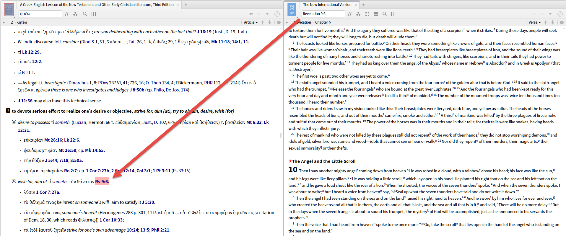
Task: Select The New International Version tab
Action: (327, 5)
